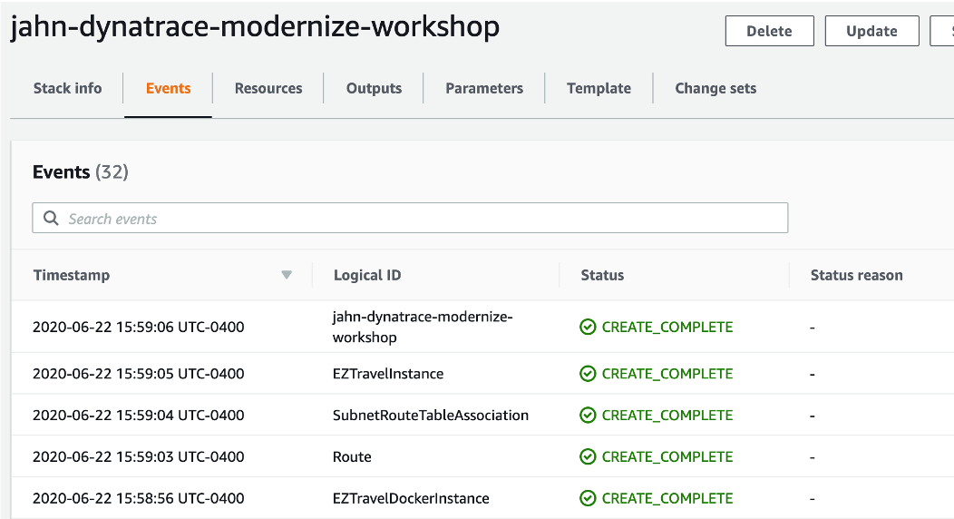Click the EZTravelInstance logical ID
This screenshot has height=519, width=954.
(x=388, y=374)
